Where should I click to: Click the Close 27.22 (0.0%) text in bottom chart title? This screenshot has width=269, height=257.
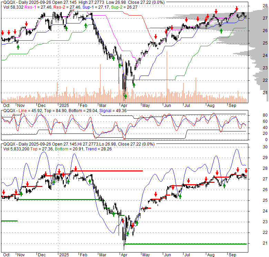coord(136,144)
